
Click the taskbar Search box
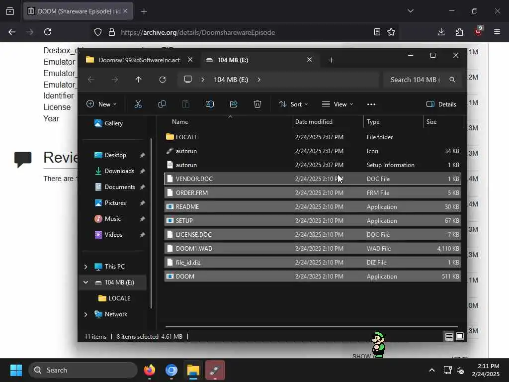(x=83, y=370)
